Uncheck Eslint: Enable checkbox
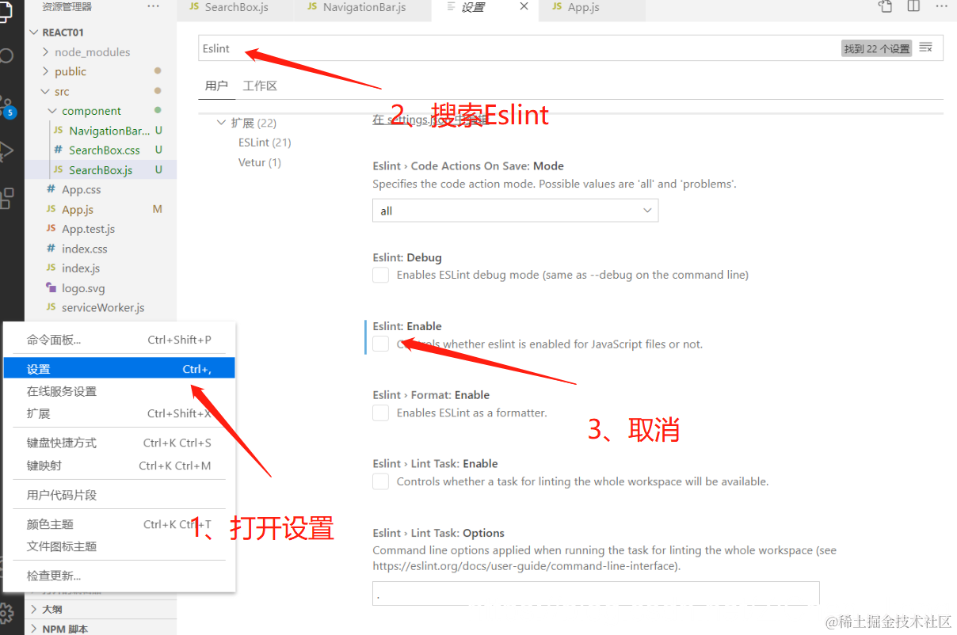Viewport: 957px width, 635px height. (381, 344)
